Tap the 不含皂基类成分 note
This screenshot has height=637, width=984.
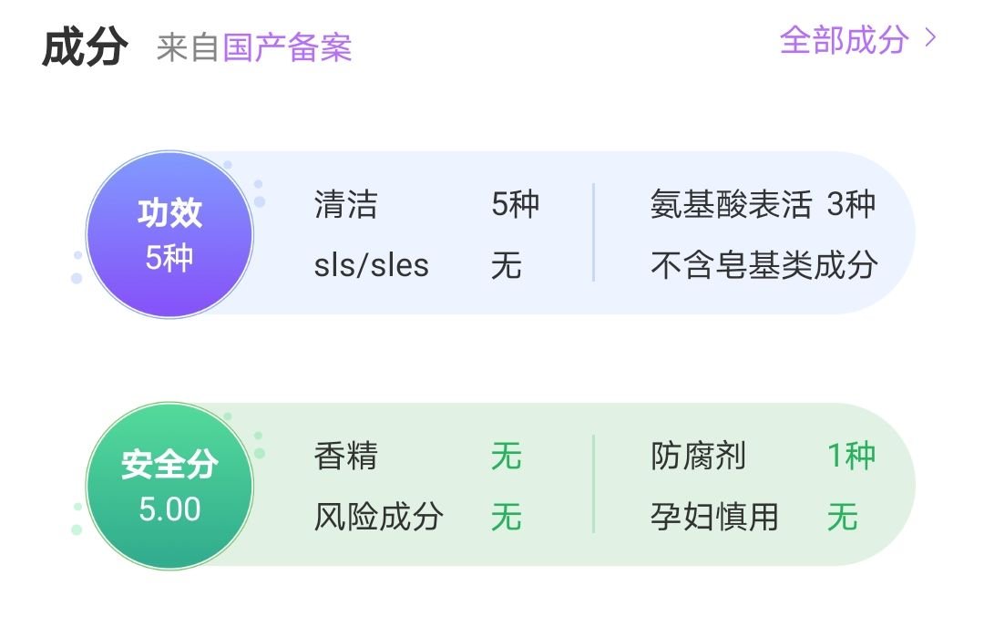[x=764, y=265]
